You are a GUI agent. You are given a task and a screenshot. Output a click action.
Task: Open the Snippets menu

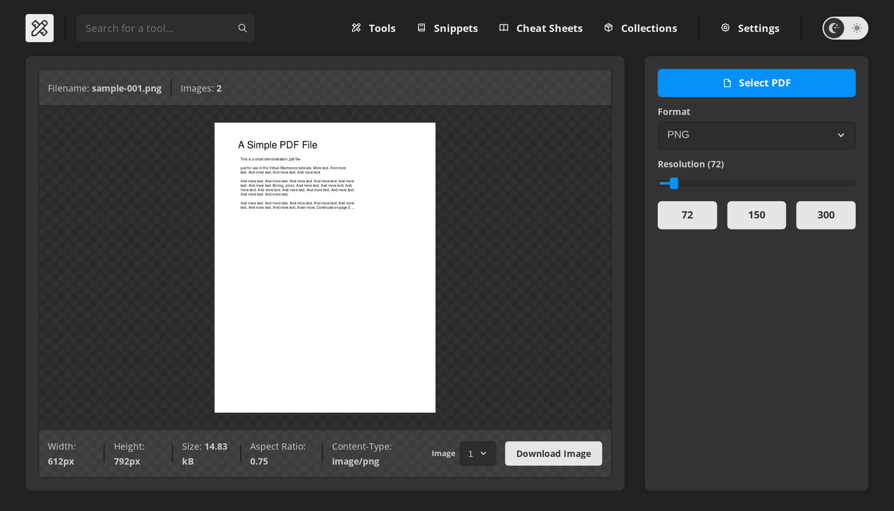[447, 28]
